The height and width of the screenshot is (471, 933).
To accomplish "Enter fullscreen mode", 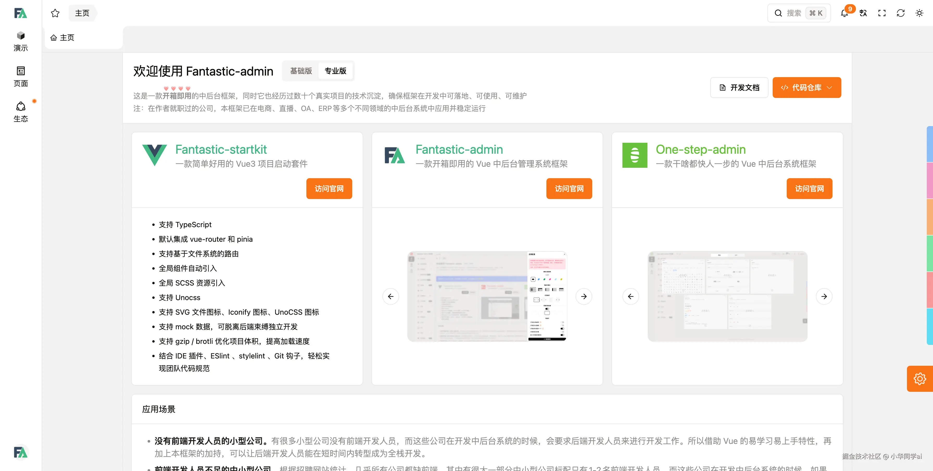I will pyautogui.click(x=882, y=13).
